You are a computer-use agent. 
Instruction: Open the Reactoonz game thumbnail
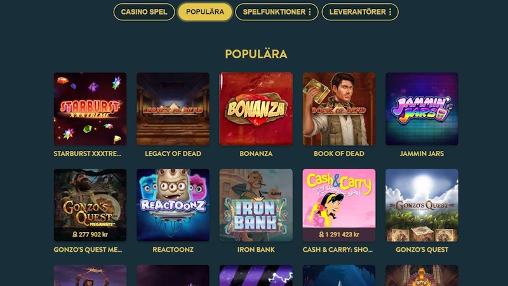(173, 205)
